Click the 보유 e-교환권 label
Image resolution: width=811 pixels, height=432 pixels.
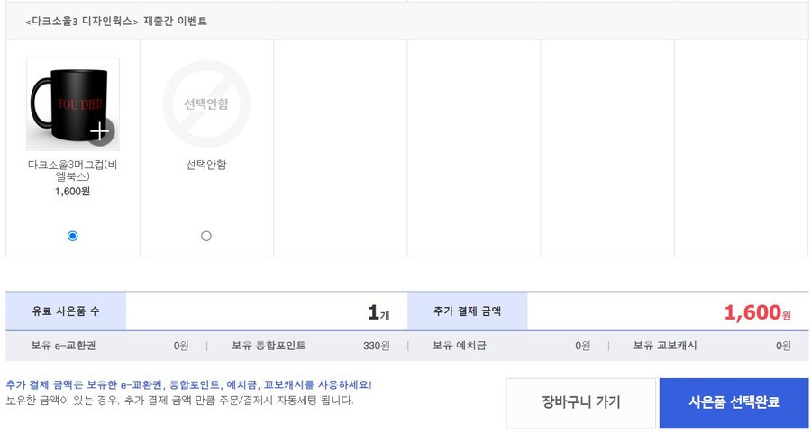[63, 346]
